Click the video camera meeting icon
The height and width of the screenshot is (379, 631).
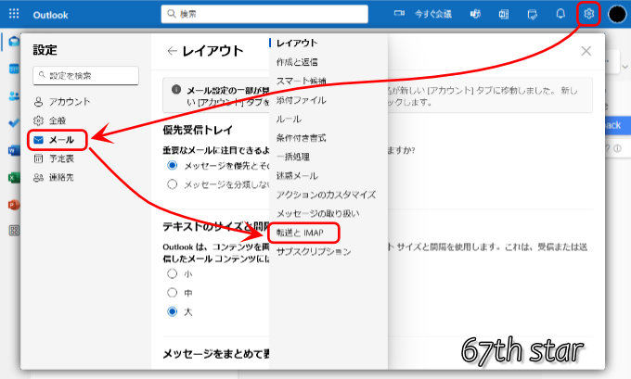click(x=399, y=14)
